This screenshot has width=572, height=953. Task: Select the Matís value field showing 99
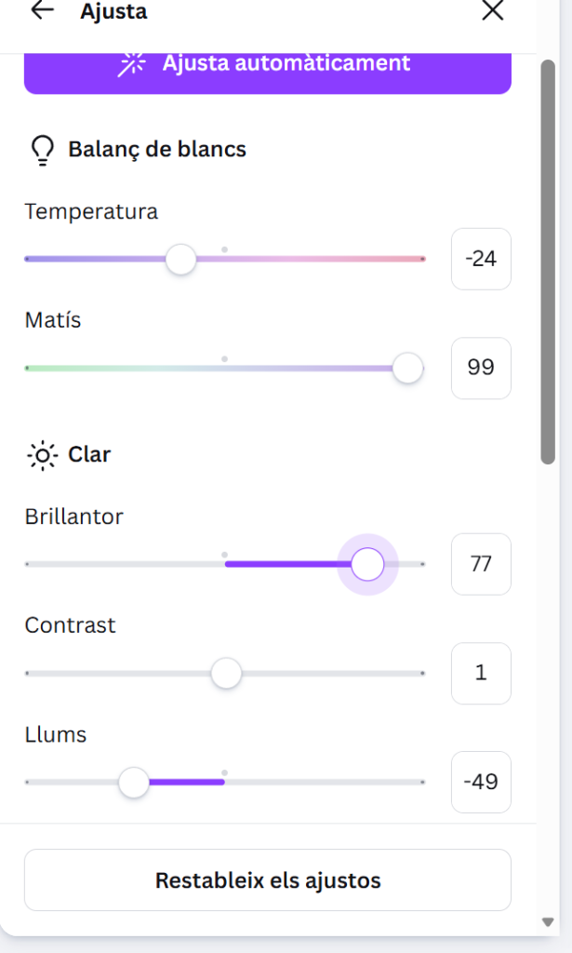tap(481, 368)
